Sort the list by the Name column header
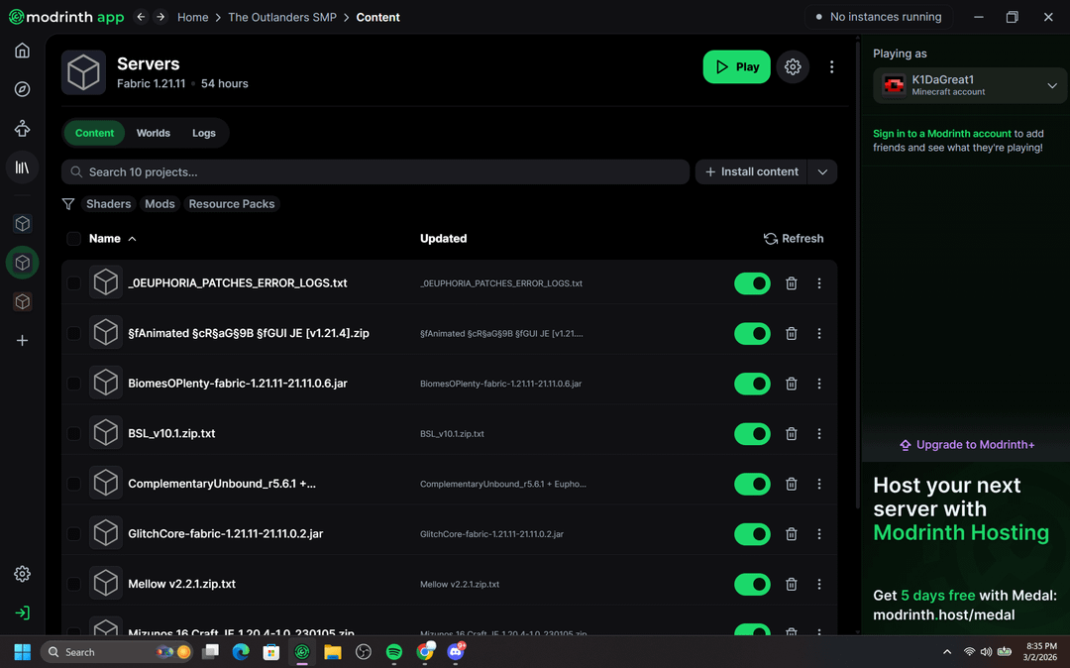The width and height of the screenshot is (1070, 668). (105, 239)
